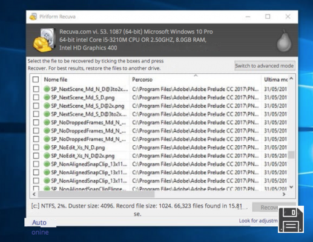Image resolution: width=313 pixels, height=242 pixels.
Task: Click green status dot of SP_NextScene_Md_S_D@2x.png
Action: (47, 106)
